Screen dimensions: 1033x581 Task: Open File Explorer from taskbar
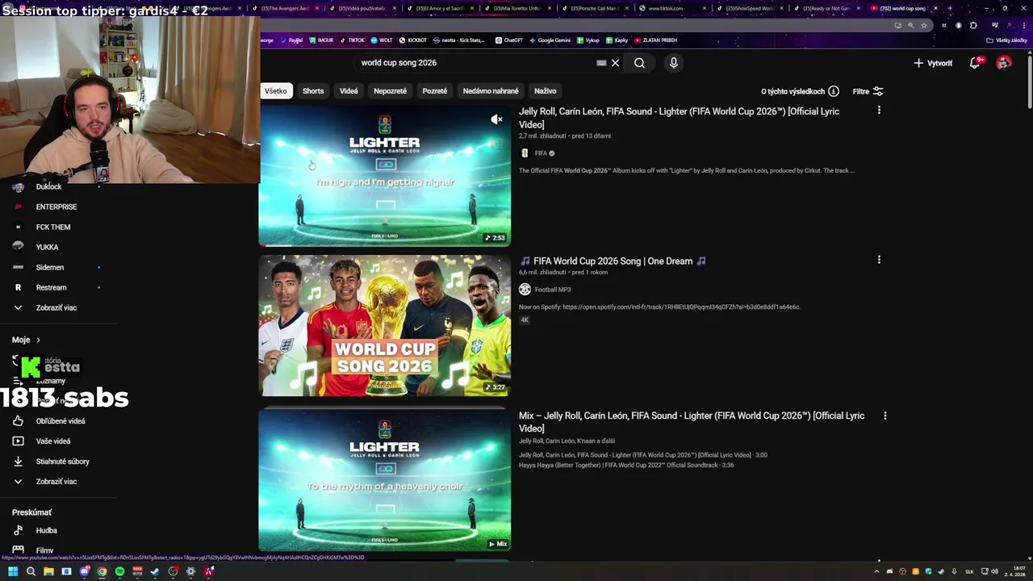click(48, 571)
